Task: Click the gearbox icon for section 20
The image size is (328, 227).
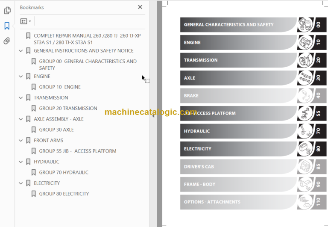Action: coord(305,60)
